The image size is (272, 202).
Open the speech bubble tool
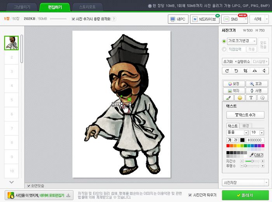[x=262, y=98]
